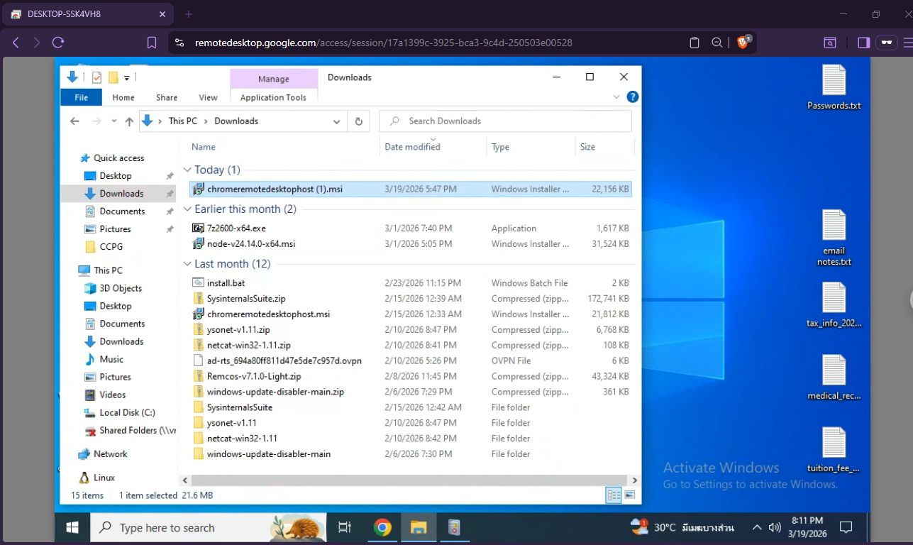Open Task View on the taskbar
This screenshot has height=545, width=913.
coord(345,527)
